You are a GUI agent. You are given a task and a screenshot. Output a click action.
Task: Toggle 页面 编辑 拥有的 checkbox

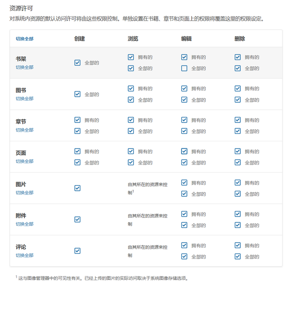tap(184, 151)
